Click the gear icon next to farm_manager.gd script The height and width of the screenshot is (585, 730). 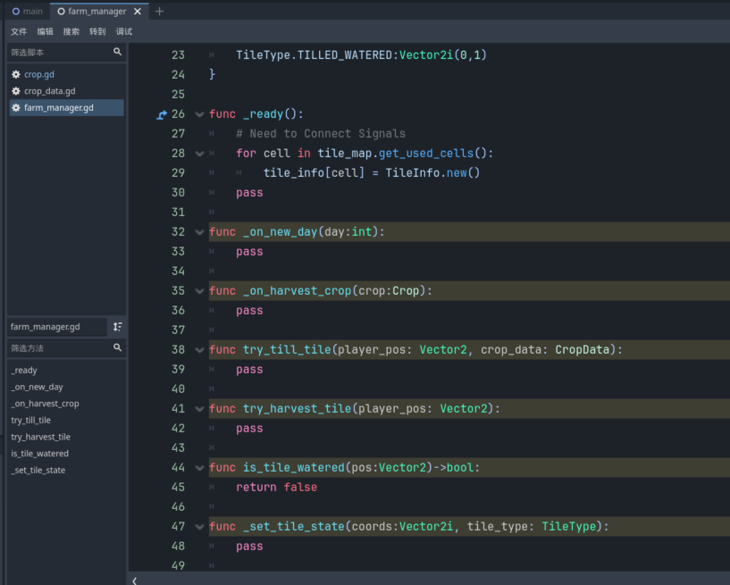tap(16, 108)
